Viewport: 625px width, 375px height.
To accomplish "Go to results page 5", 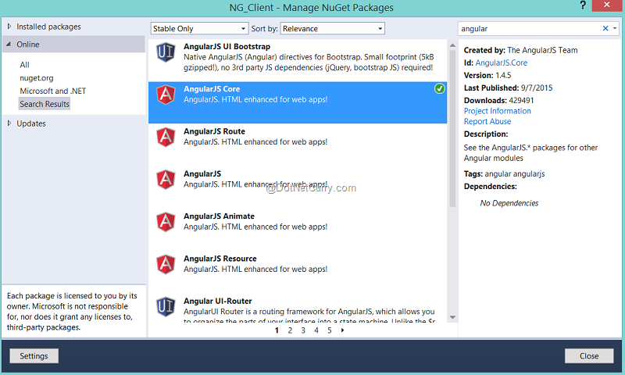I will [329, 330].
